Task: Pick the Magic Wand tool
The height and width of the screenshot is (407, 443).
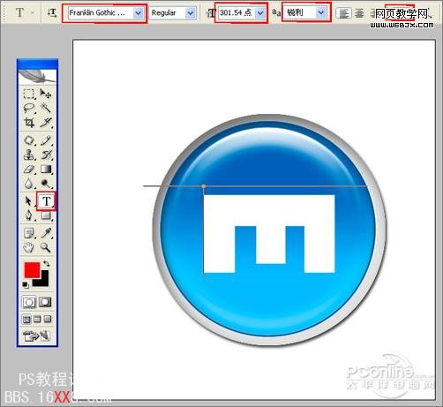Action: [x=46, y=108]
